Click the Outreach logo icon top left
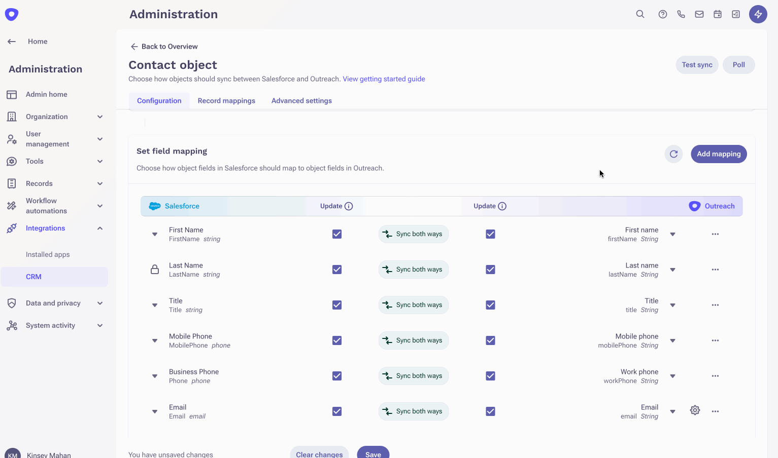This screenshot has height=458, width=778. click(x=12, y=14)
